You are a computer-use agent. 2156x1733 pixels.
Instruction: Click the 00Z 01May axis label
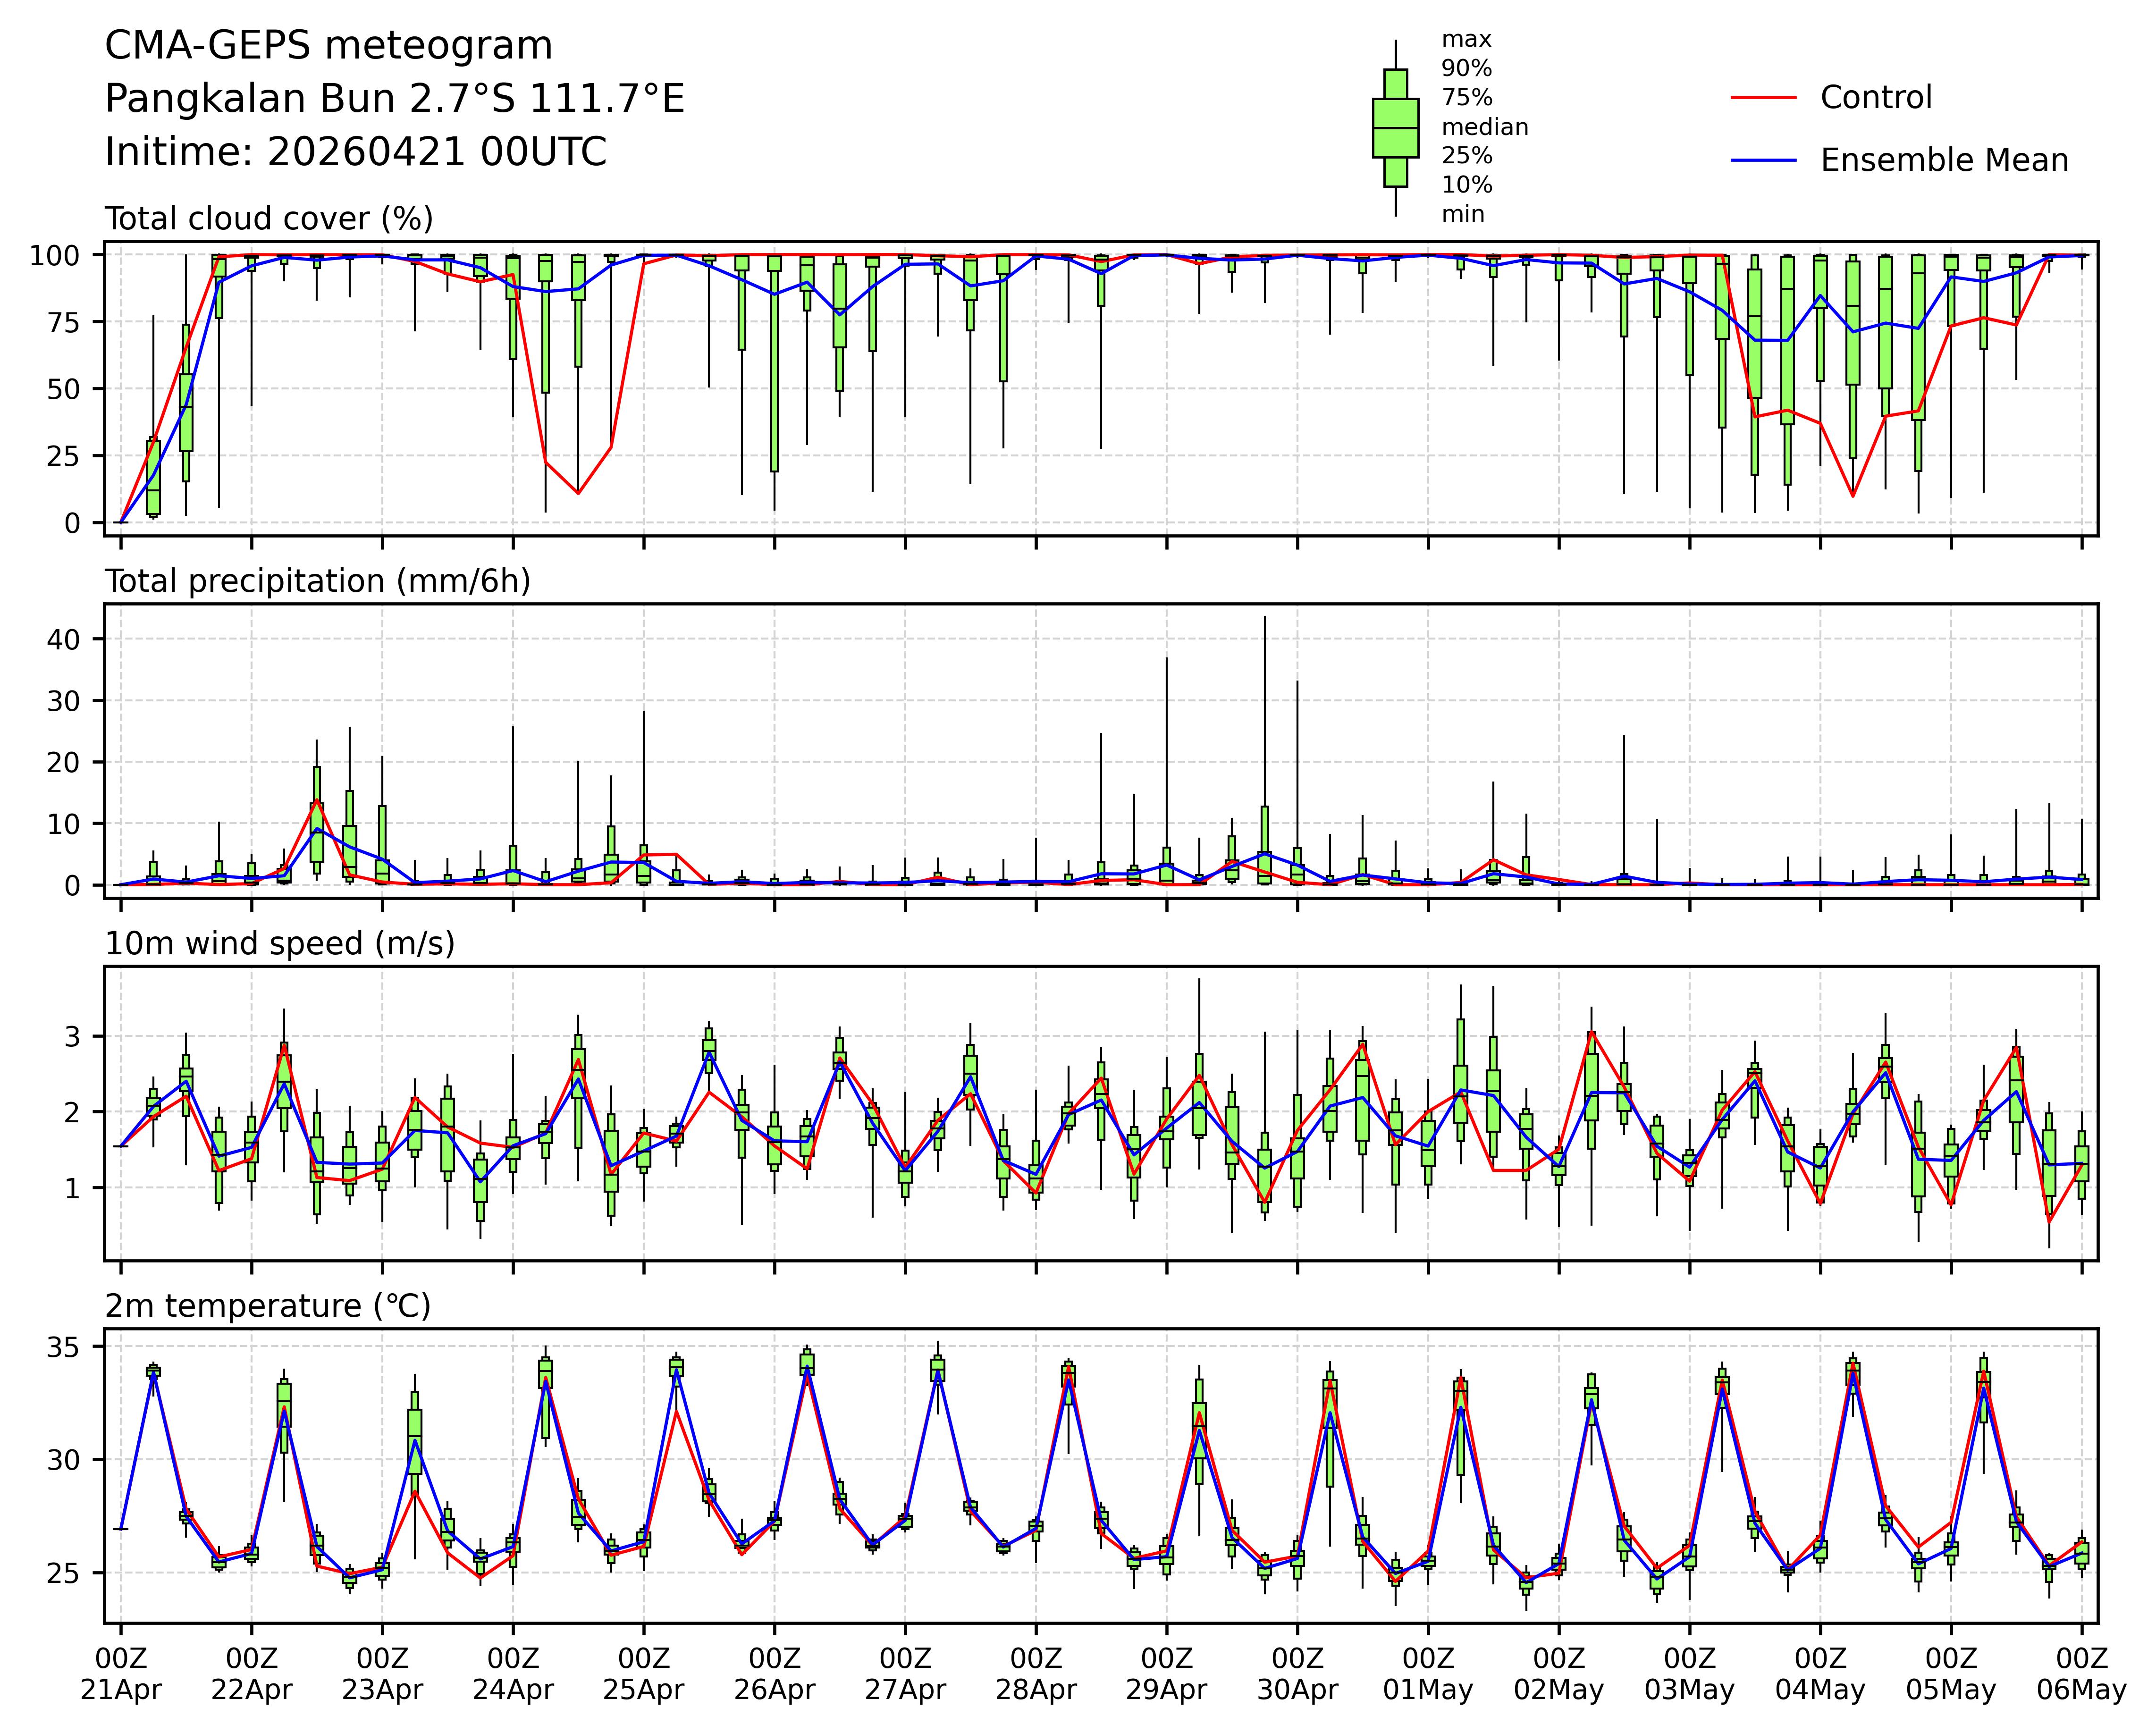(x=1428, y=1674)
